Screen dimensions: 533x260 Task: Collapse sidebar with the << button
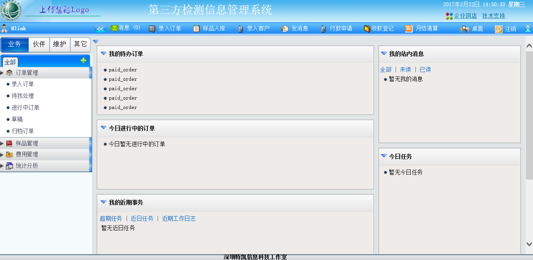pos(101,29)
